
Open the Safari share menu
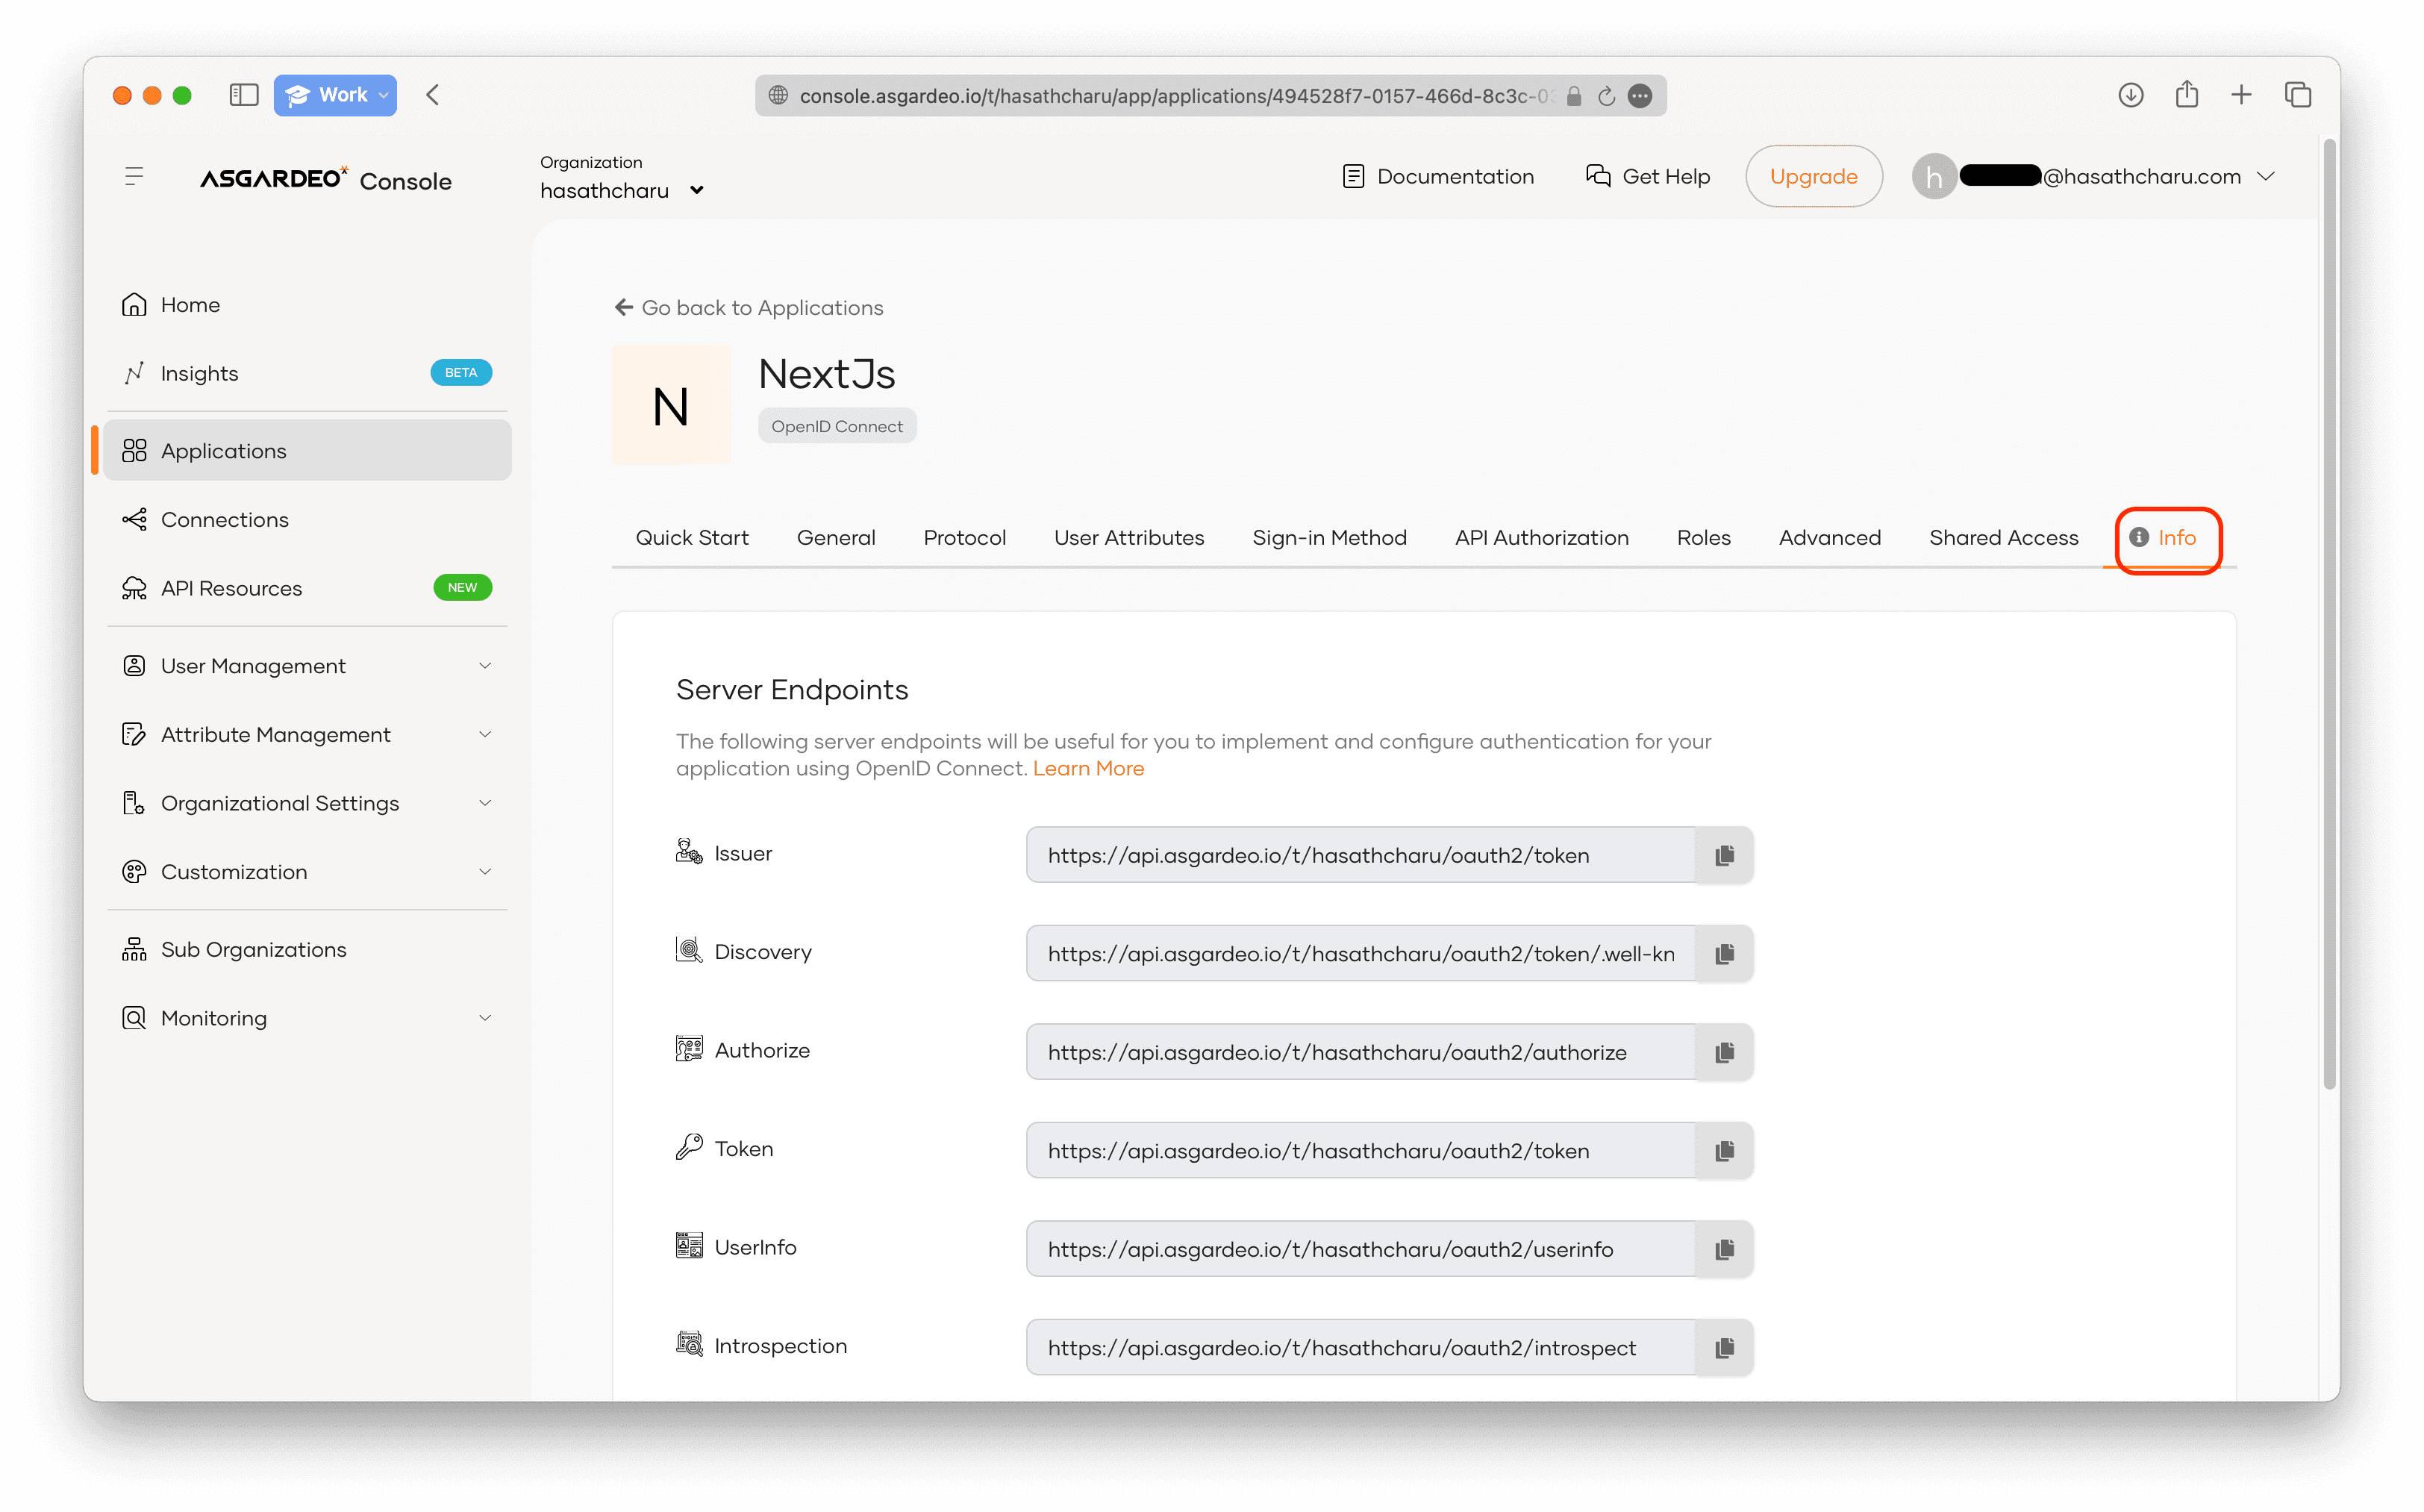[2186, 94]
